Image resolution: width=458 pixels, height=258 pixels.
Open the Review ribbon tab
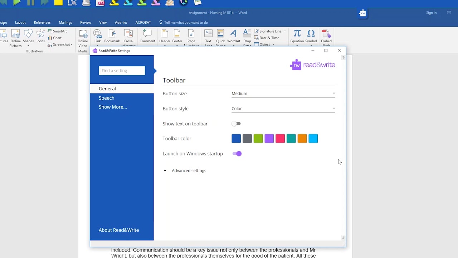tap(86, 23)
